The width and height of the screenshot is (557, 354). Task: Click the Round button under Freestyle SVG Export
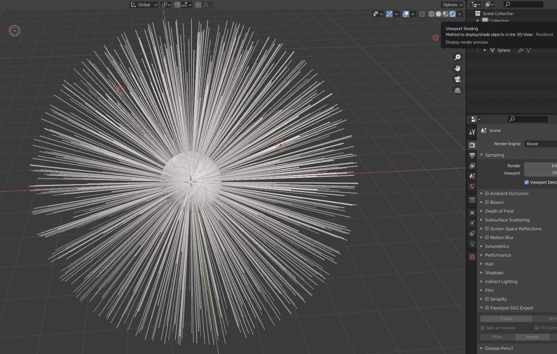pyautogui.click(x=533, y=337)
